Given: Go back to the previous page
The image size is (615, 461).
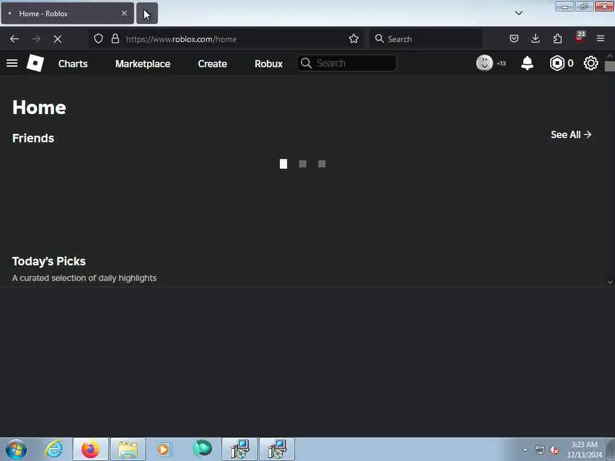Looking at the screenshot, I should coord(14,39).
